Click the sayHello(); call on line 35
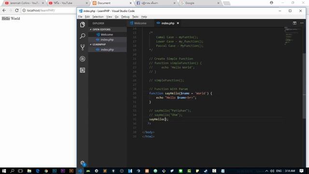The image size is (309, 174). (x=159, y=119)
